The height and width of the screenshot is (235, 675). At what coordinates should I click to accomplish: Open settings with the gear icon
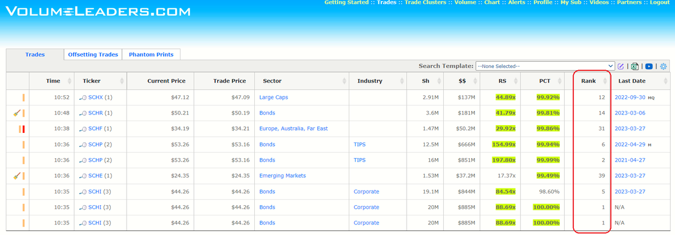click(x=663, y=66)
